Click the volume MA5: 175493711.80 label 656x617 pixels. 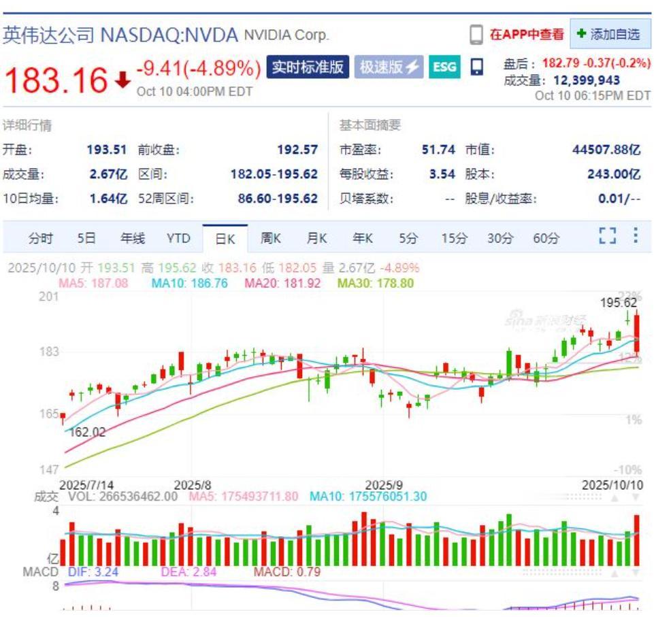(244, 497)
